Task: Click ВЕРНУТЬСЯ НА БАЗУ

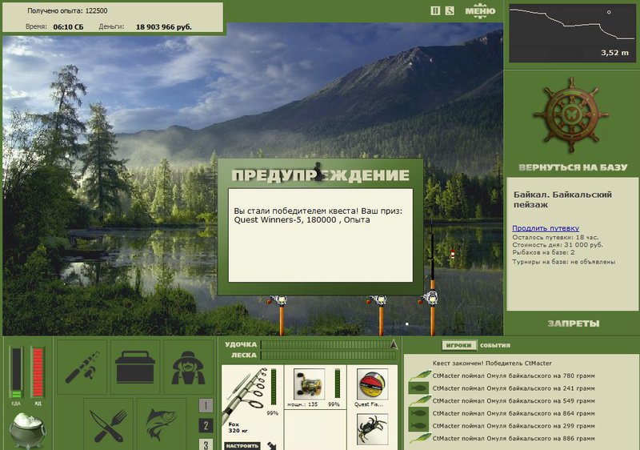Action: pyautogui.click(x=573, y=167)
